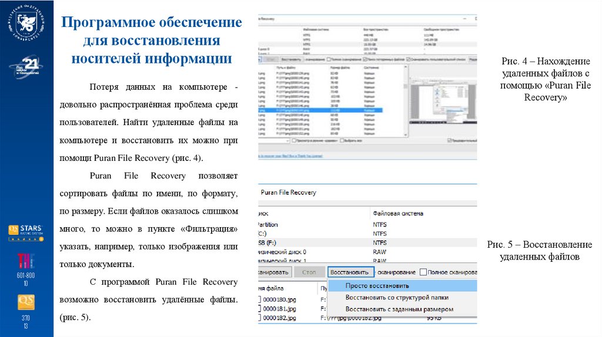Click the 'Файловая система' column header in Figure 5
602x337 pixels.
click(398, 213)
